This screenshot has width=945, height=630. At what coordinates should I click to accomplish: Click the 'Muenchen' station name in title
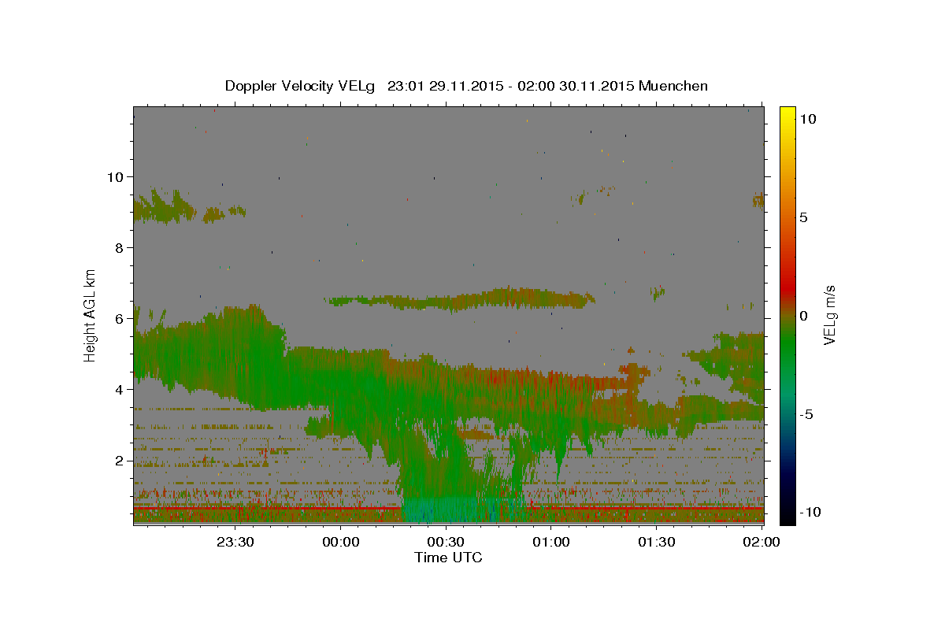pyautogui.click(x=673, y=86)
